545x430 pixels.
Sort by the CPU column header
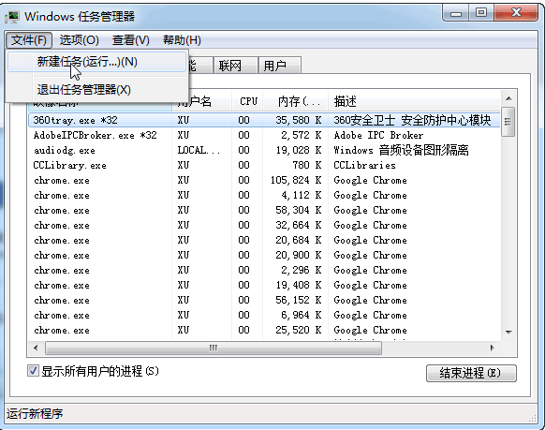(x=247, y=101)
